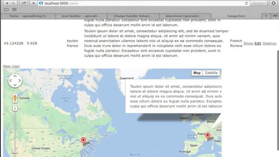The width and height of the screenshot is (279, 157).
Task: Pan the map down with arrow
Action: point(15,85)
